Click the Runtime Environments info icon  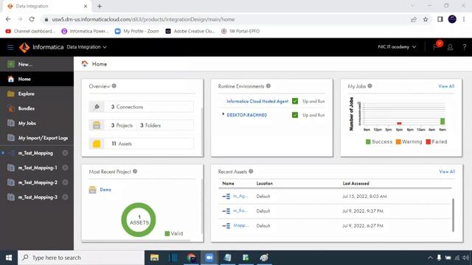tap(268, 86)
